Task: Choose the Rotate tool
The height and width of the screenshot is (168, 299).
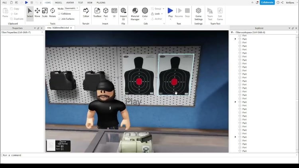Action: [53, 13]
